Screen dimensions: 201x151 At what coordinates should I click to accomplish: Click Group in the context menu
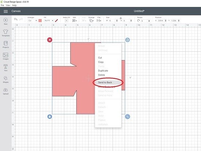(108, 46)
